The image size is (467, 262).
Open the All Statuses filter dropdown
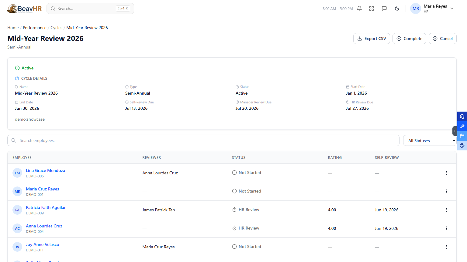[x=430, y=141]
